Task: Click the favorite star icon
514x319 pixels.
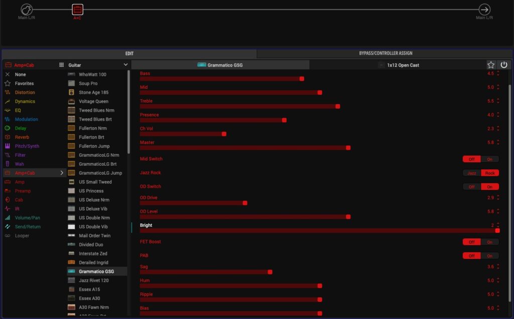Action: [x=491, y=65]
